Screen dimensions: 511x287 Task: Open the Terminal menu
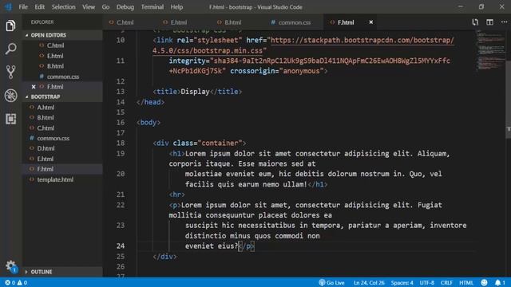pyautogui.click(x=153, y=7)
